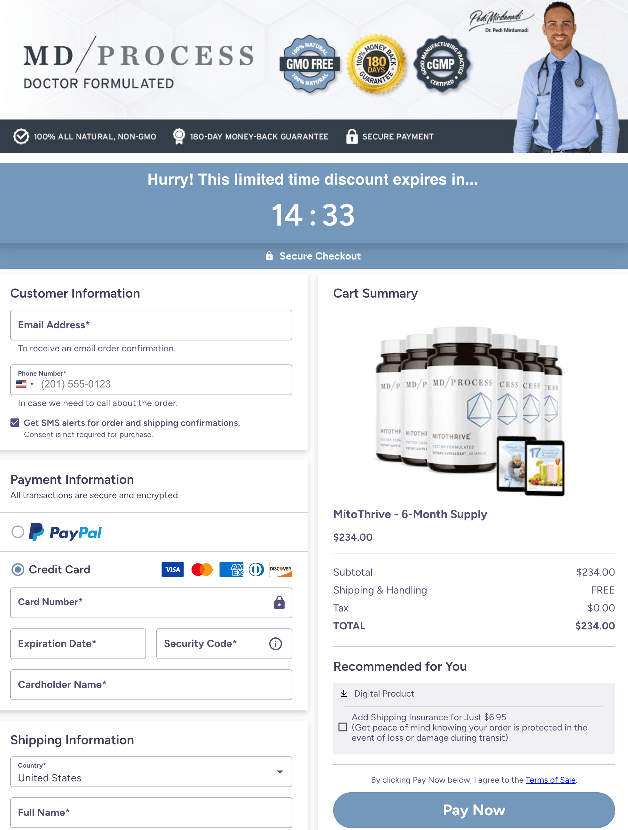This screenshot has height=830, width=628.
Task: Click the Subtotal $234.00 value
Action: tap(595, 572)
